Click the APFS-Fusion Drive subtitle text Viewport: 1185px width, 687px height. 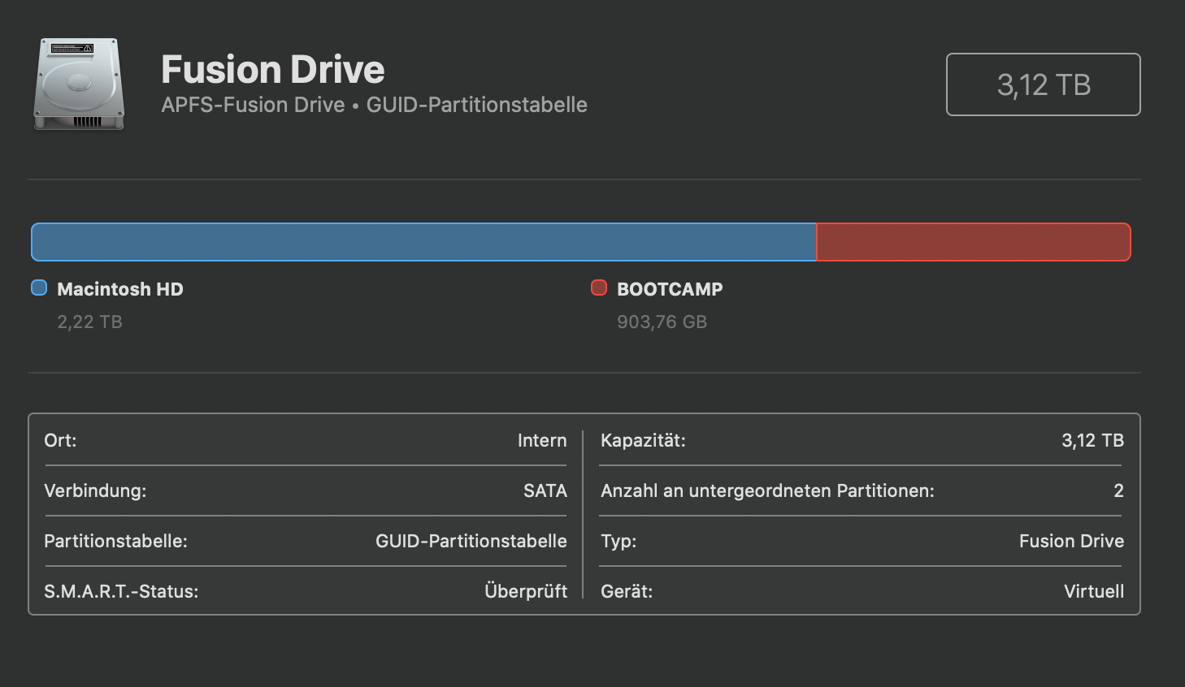point(253,105)
